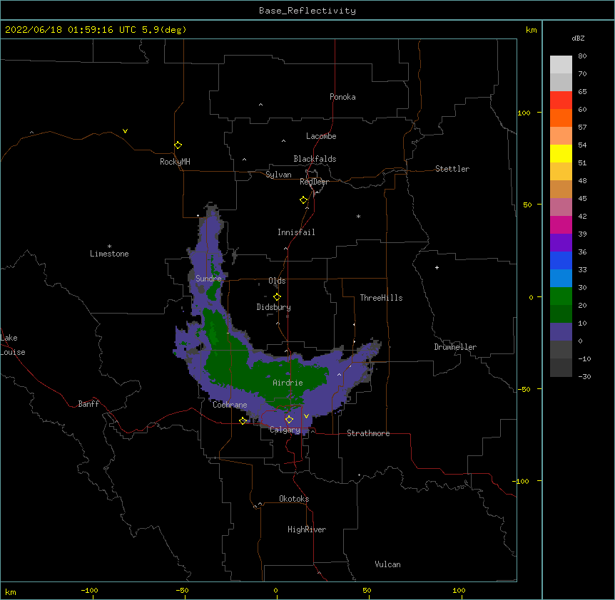615x600 pixels.
Task: Click the Sylvan label
Action: [278, 175]
